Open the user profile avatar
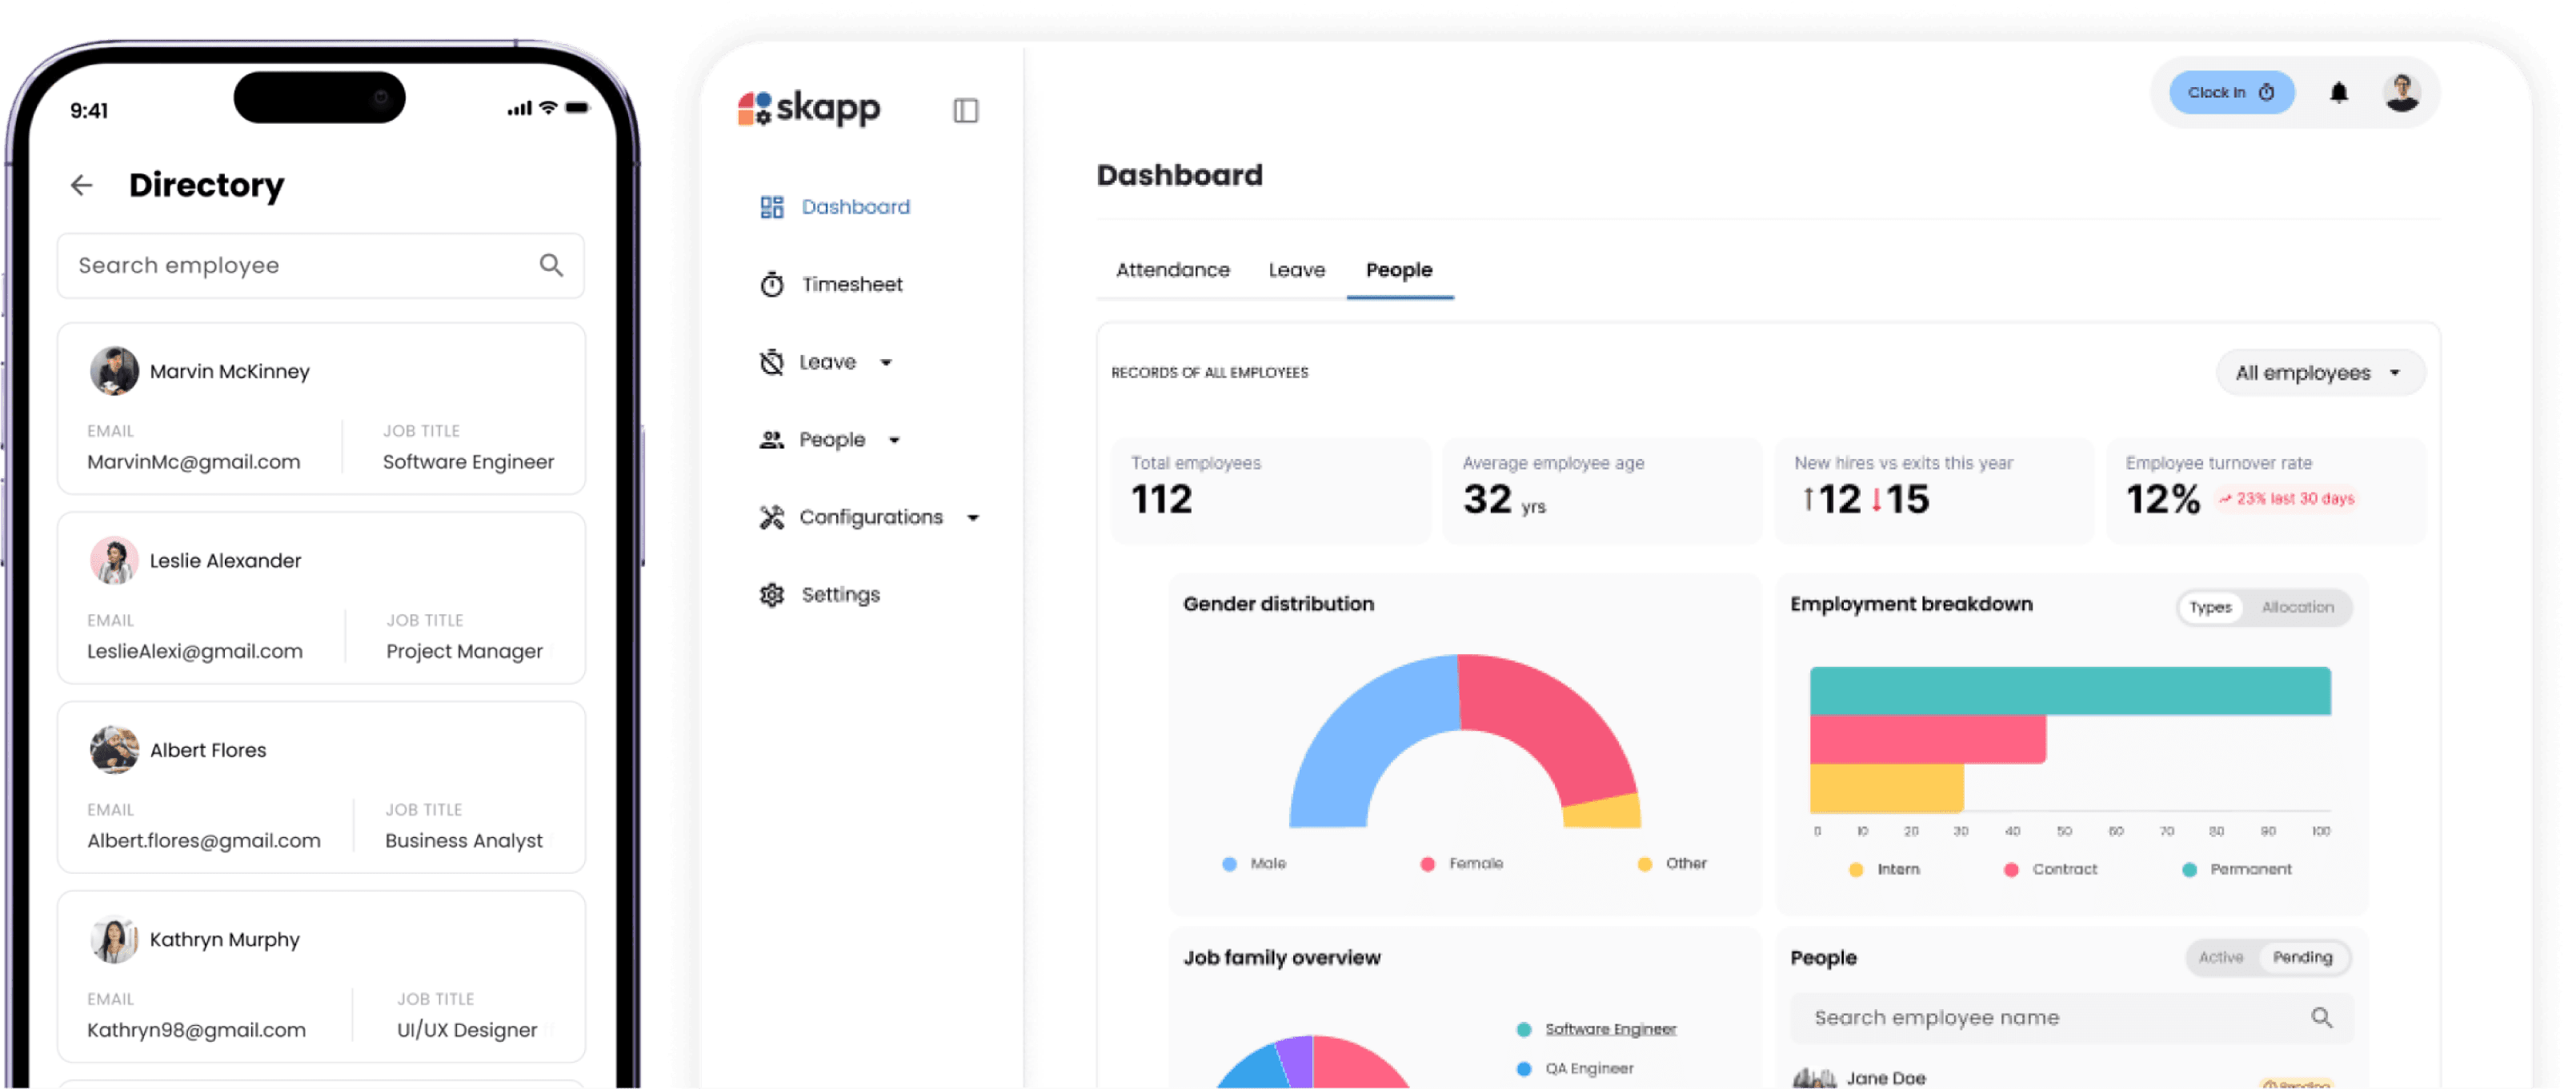The width and height of the screenshot is (2576, 1089). coord(2401,93)
